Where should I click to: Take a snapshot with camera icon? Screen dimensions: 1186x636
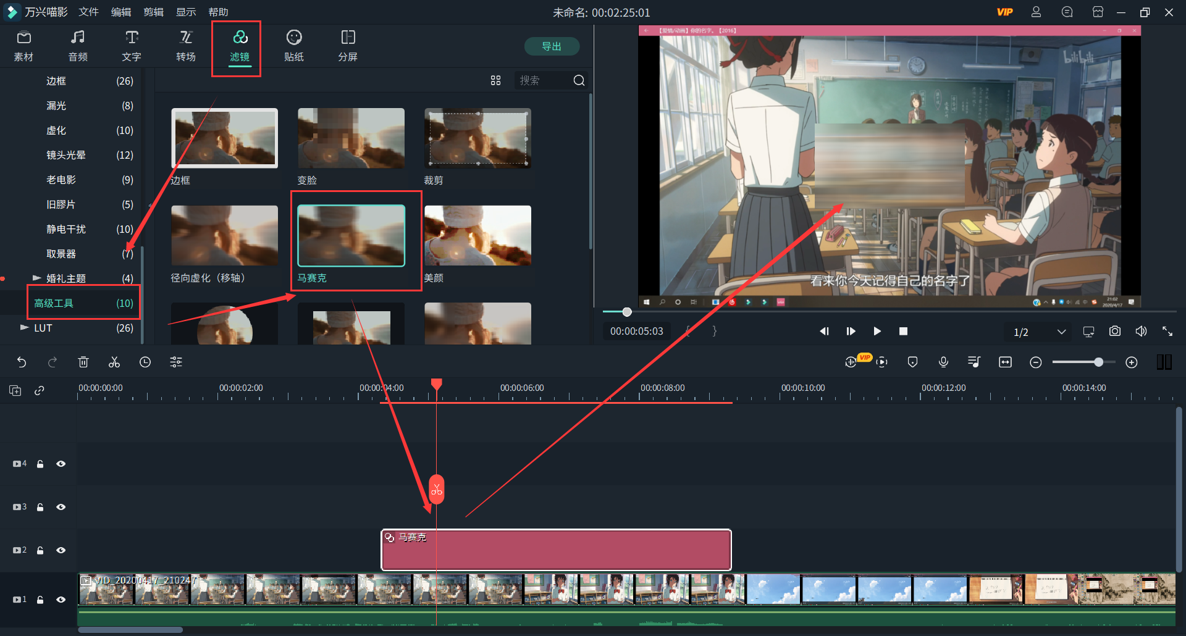[x=1114, y=332]
